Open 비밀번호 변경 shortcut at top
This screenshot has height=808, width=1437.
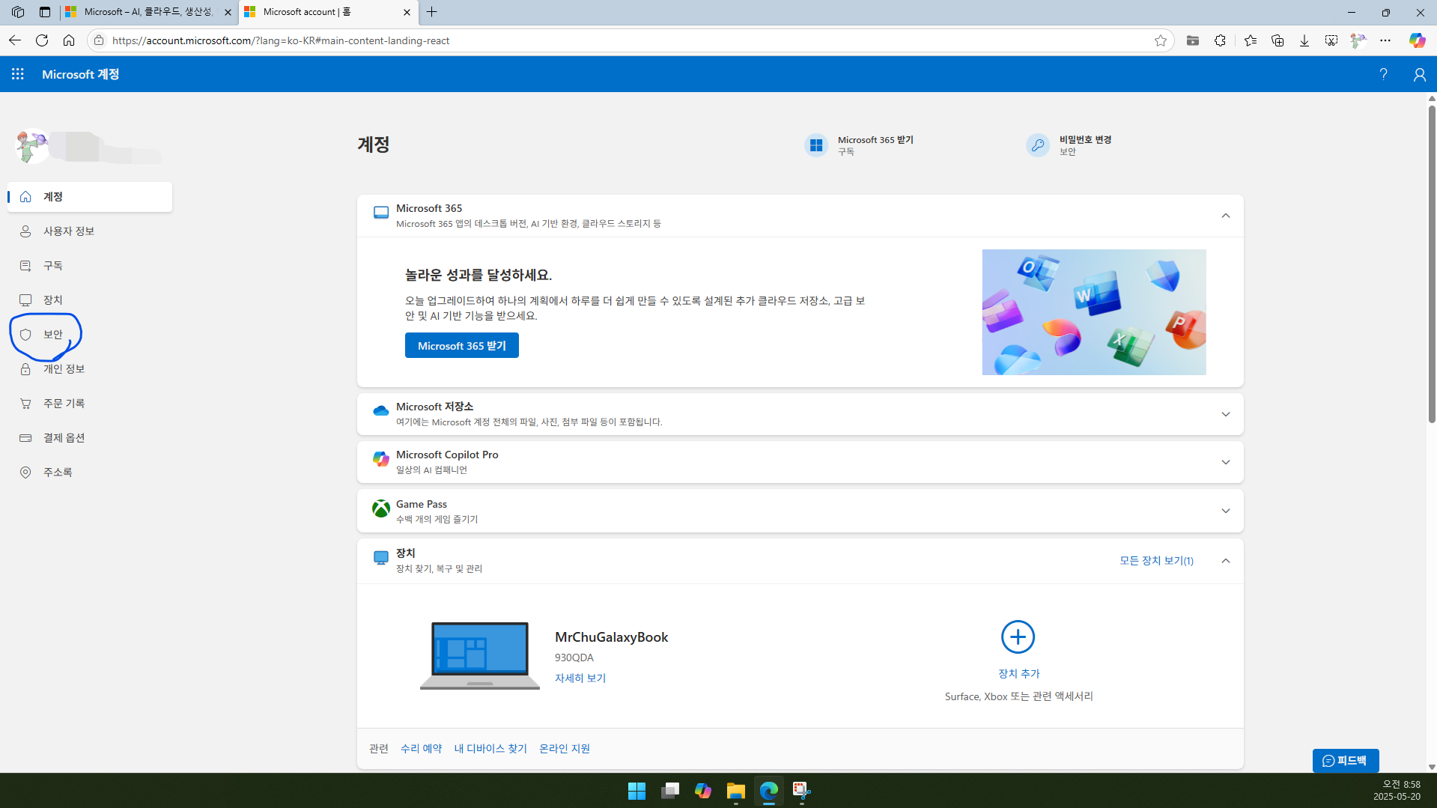coord(1069,145)
